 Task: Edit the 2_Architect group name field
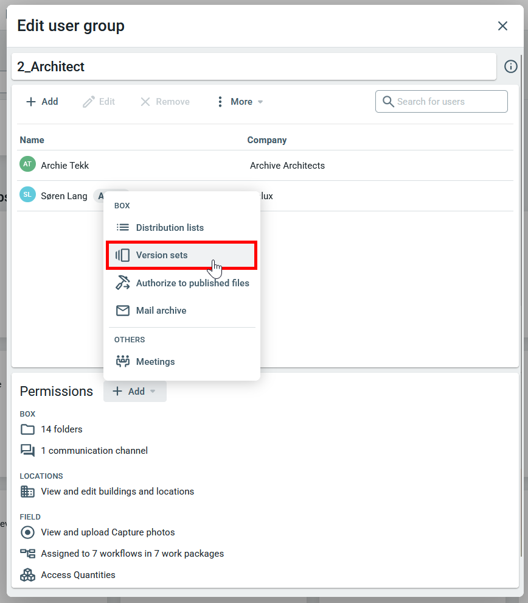pyautogui.click(x=253, y=67)
